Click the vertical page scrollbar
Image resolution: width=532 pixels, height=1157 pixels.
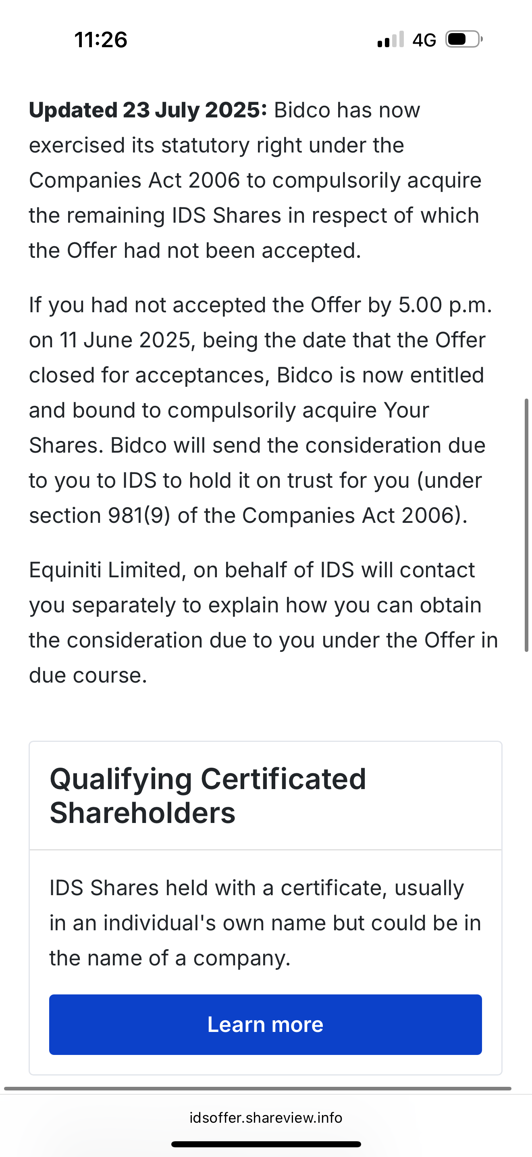point(527,524)
